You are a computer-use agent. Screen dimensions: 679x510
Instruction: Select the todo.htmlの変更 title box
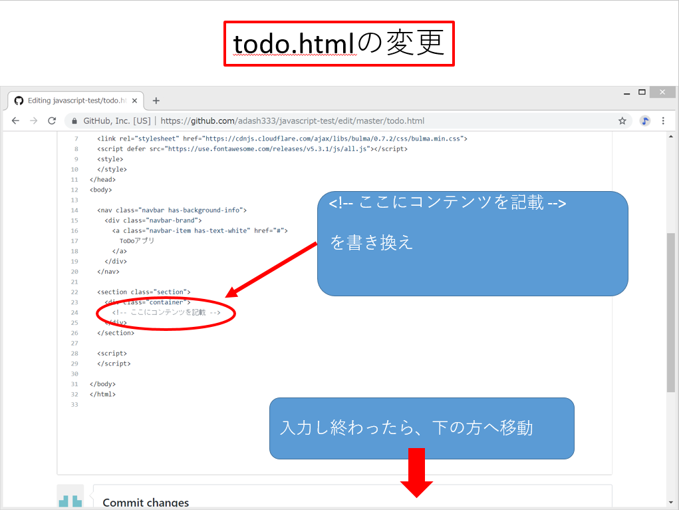(x=339, y=44)
